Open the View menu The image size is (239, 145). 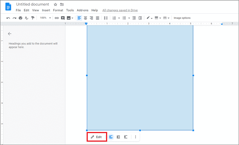[x=35, y=10]
